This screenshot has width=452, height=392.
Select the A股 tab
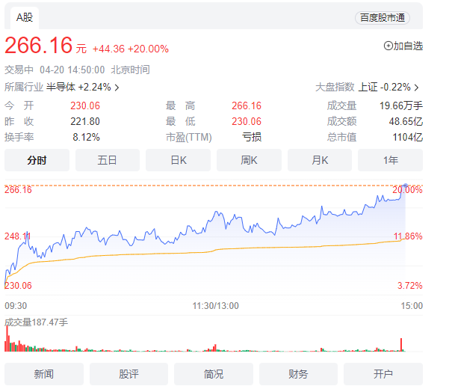pyautogui.click(x=25, y=18)
